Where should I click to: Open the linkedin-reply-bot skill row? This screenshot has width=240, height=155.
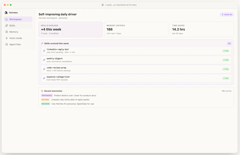point(136,51)
